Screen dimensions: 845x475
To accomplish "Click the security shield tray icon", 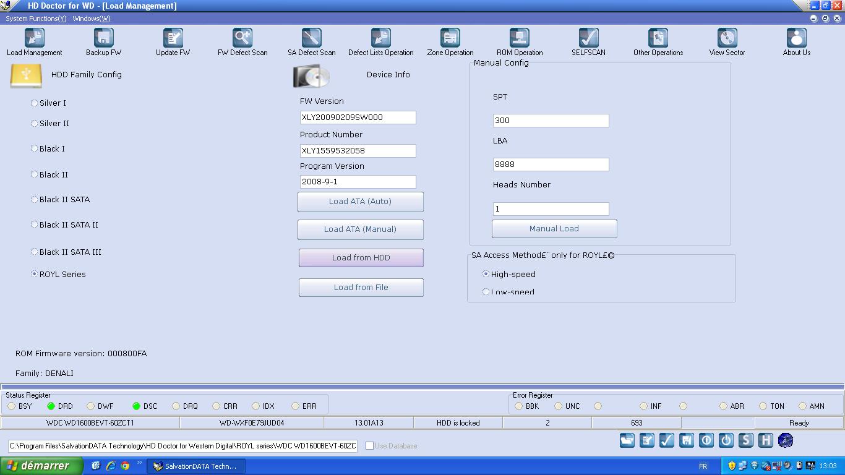I will click(732, 466).
